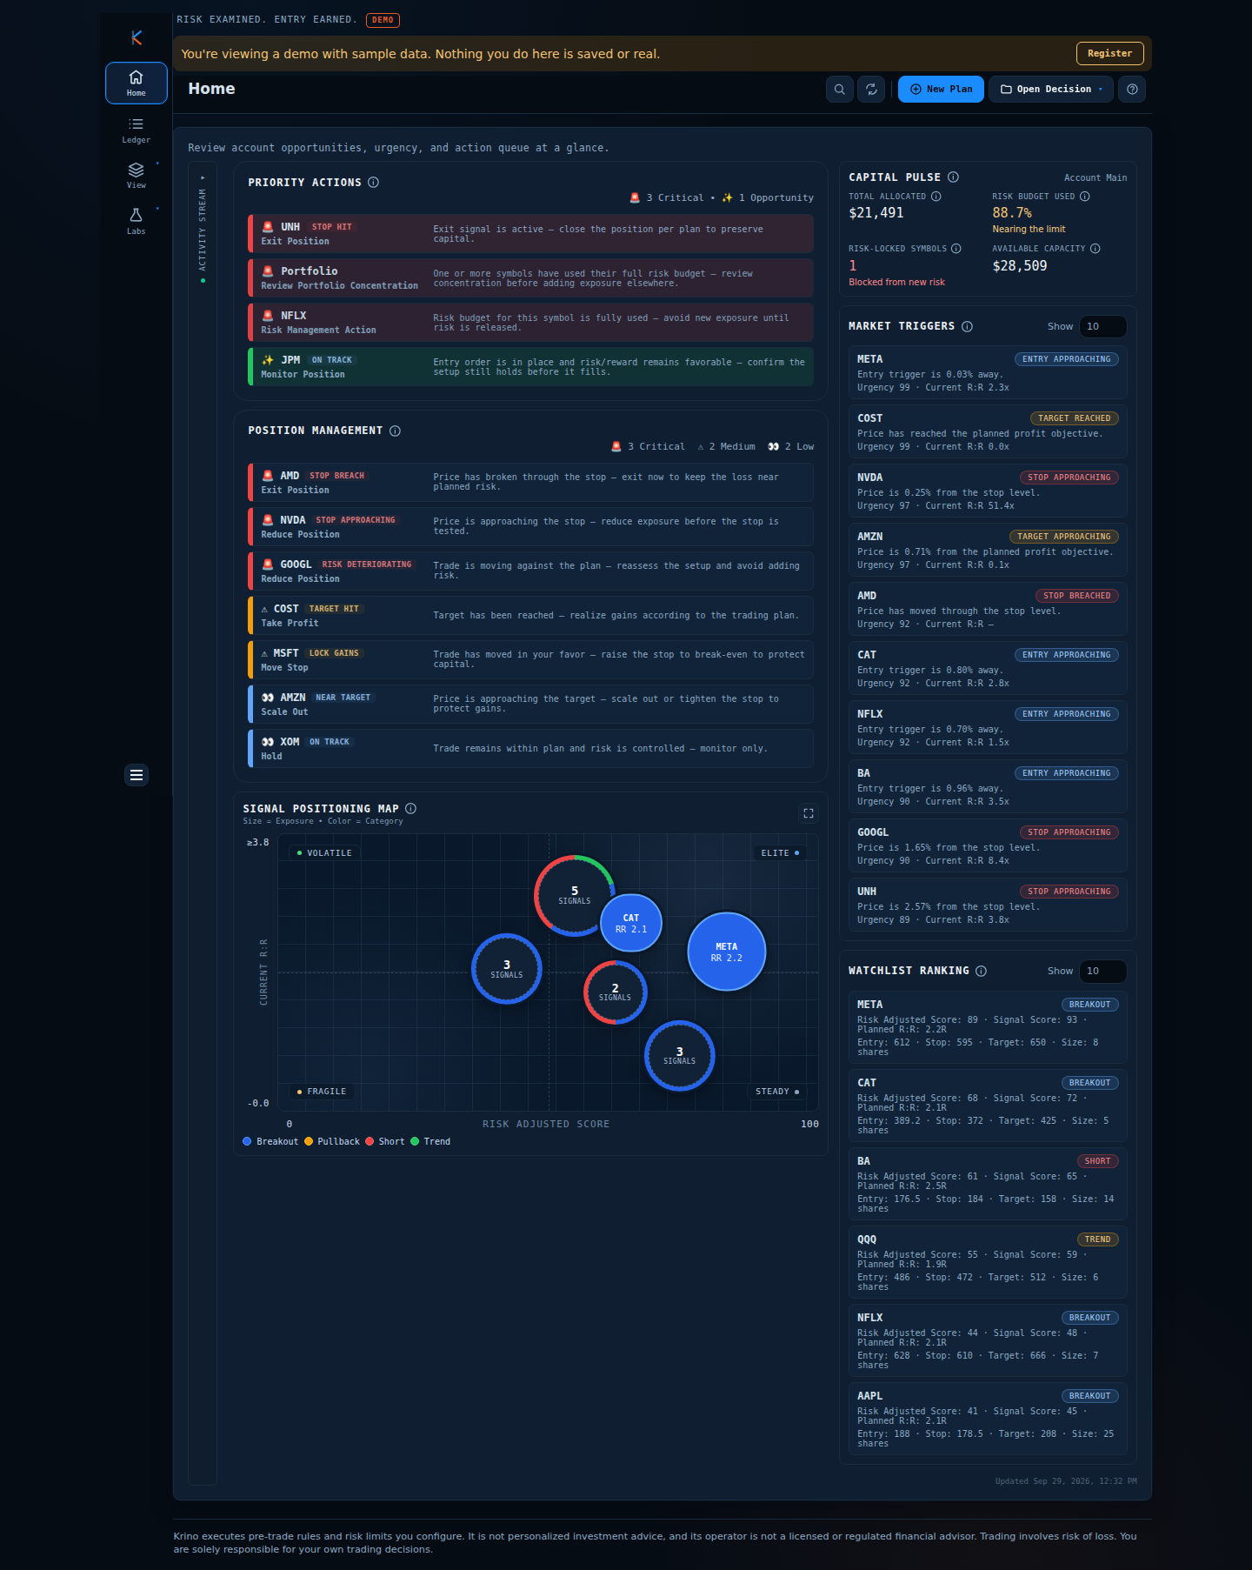
Task: Click the Register button in the demo banner
Action: (1109, 53)
